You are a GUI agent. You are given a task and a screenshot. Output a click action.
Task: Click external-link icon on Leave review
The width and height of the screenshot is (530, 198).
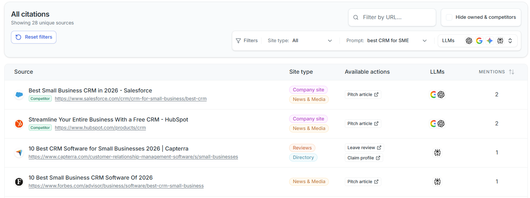(x=379, y=148)
